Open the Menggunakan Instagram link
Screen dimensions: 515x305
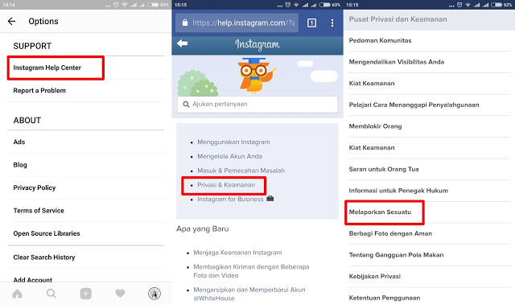233,142
